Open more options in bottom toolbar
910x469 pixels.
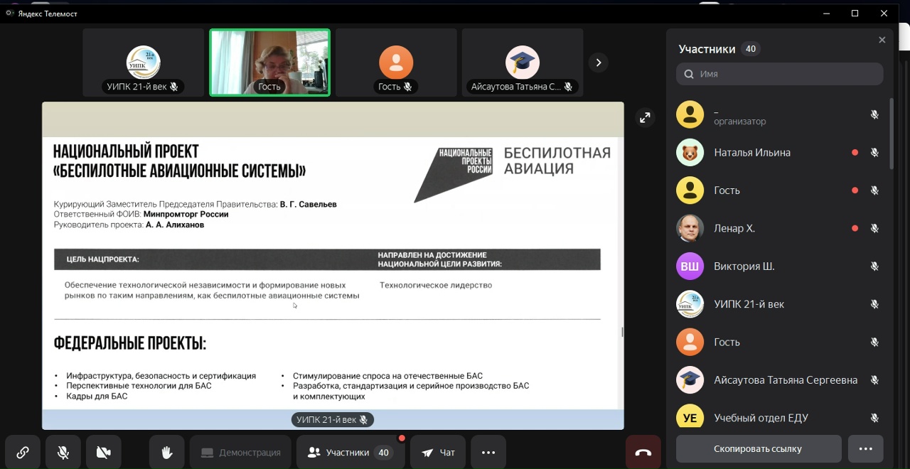(488, 453)
